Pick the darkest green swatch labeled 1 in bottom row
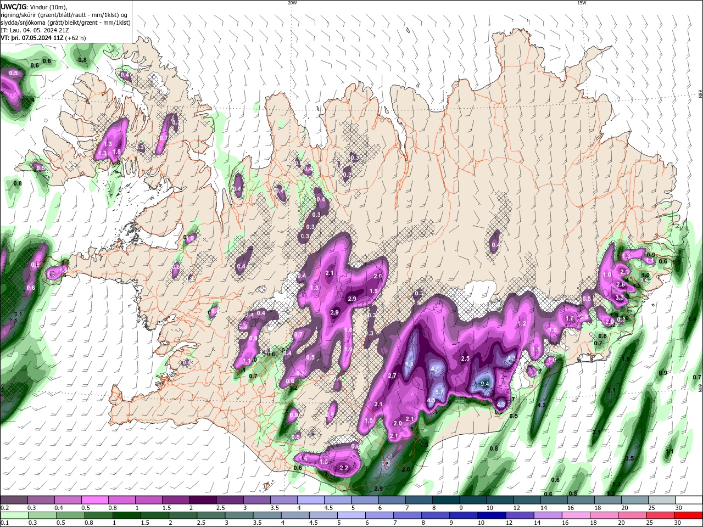 127,515
